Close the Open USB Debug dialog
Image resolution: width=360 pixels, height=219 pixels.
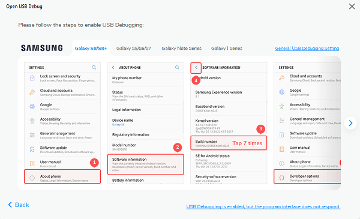tap(352, 7)
